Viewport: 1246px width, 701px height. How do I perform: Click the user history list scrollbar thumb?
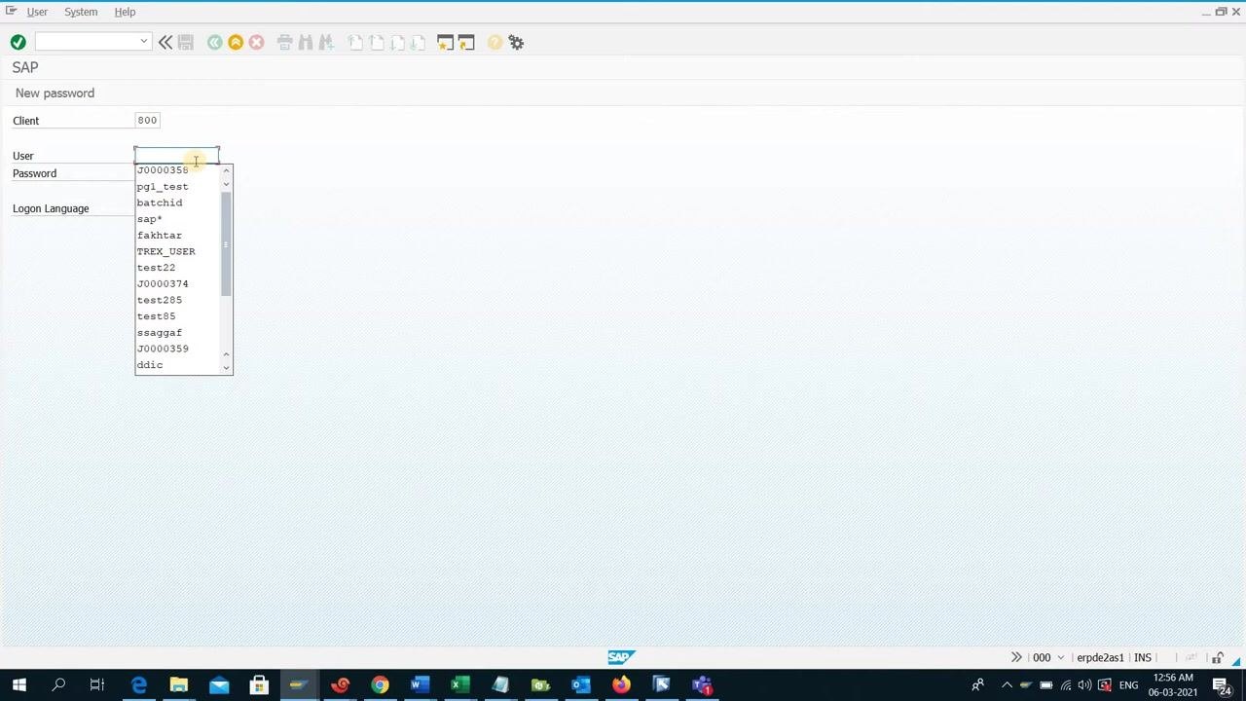point(226,243)
